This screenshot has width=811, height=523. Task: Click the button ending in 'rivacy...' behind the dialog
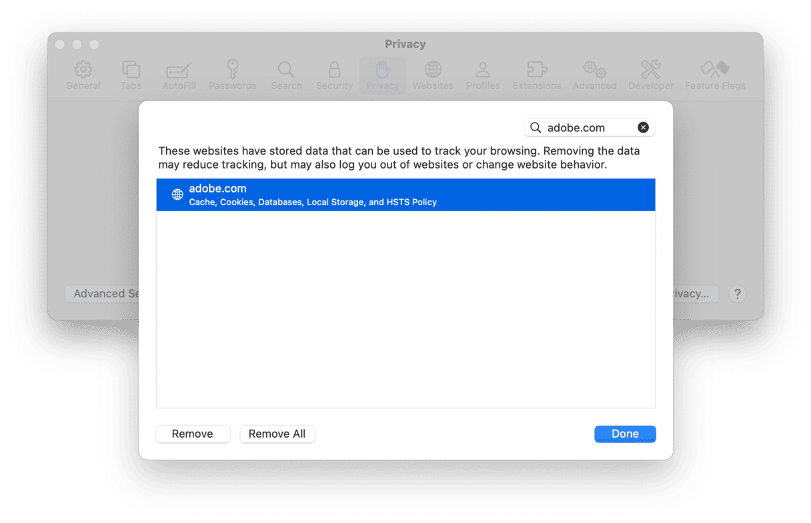tap(696, 294)
